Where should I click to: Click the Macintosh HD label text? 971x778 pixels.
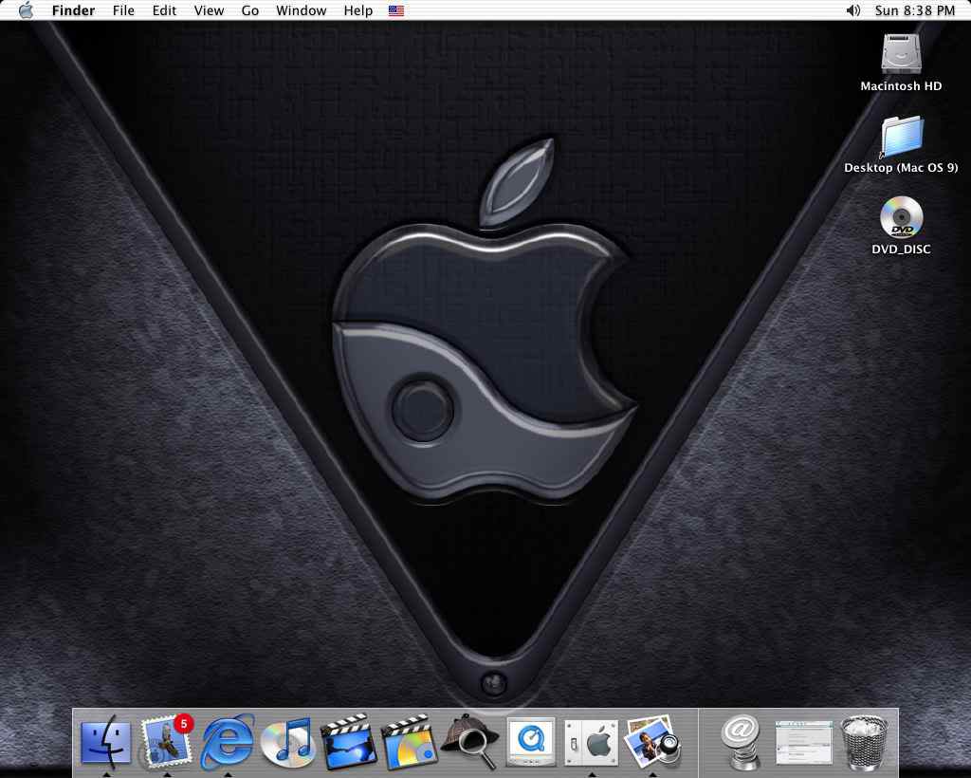pos(901,86)
